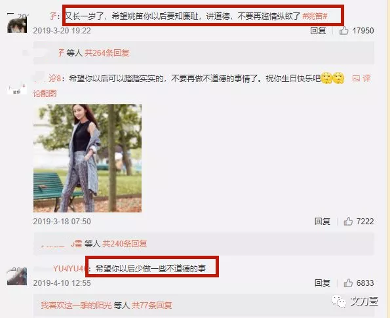
Task: Click the 7222 like count
Action: (x=365, y=221)
